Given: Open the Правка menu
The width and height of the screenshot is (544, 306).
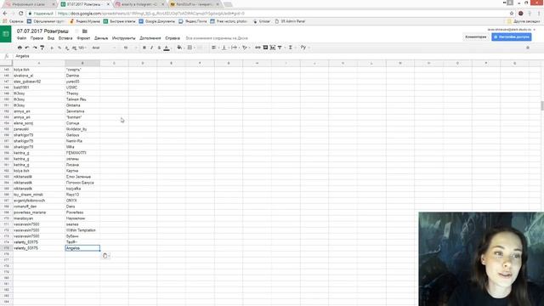Looking at the screenshot, I should (x=37, y=38).
